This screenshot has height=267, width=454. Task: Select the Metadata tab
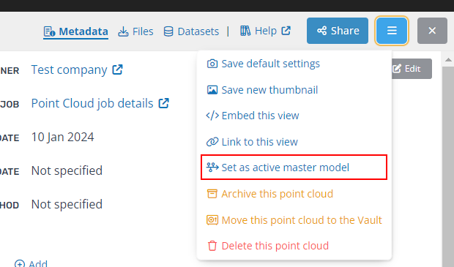pos(76,31)
